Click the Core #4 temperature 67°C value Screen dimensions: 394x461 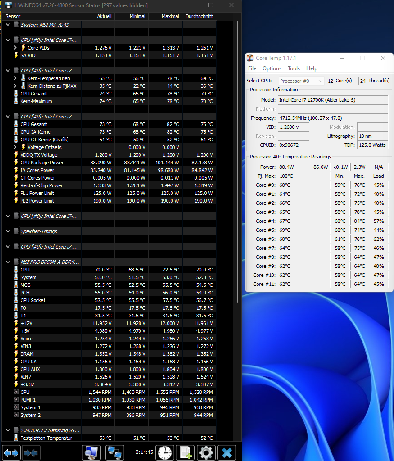304,221
